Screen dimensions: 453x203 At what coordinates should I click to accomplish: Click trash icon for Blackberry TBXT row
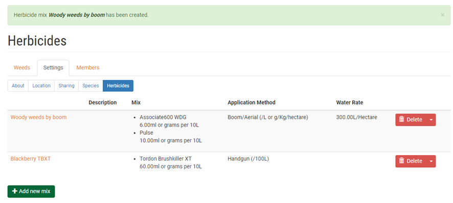(401, 161)
